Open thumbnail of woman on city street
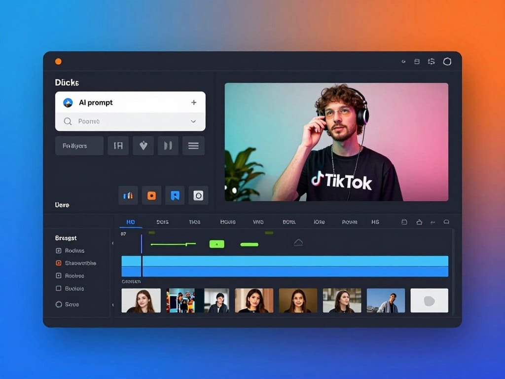The height and width of the screenshot is (379, 505). coord(342,301)
